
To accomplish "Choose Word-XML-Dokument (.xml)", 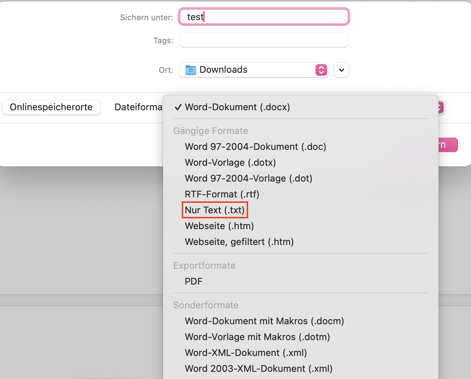I will pyautogui.click(x=301, y=353).
